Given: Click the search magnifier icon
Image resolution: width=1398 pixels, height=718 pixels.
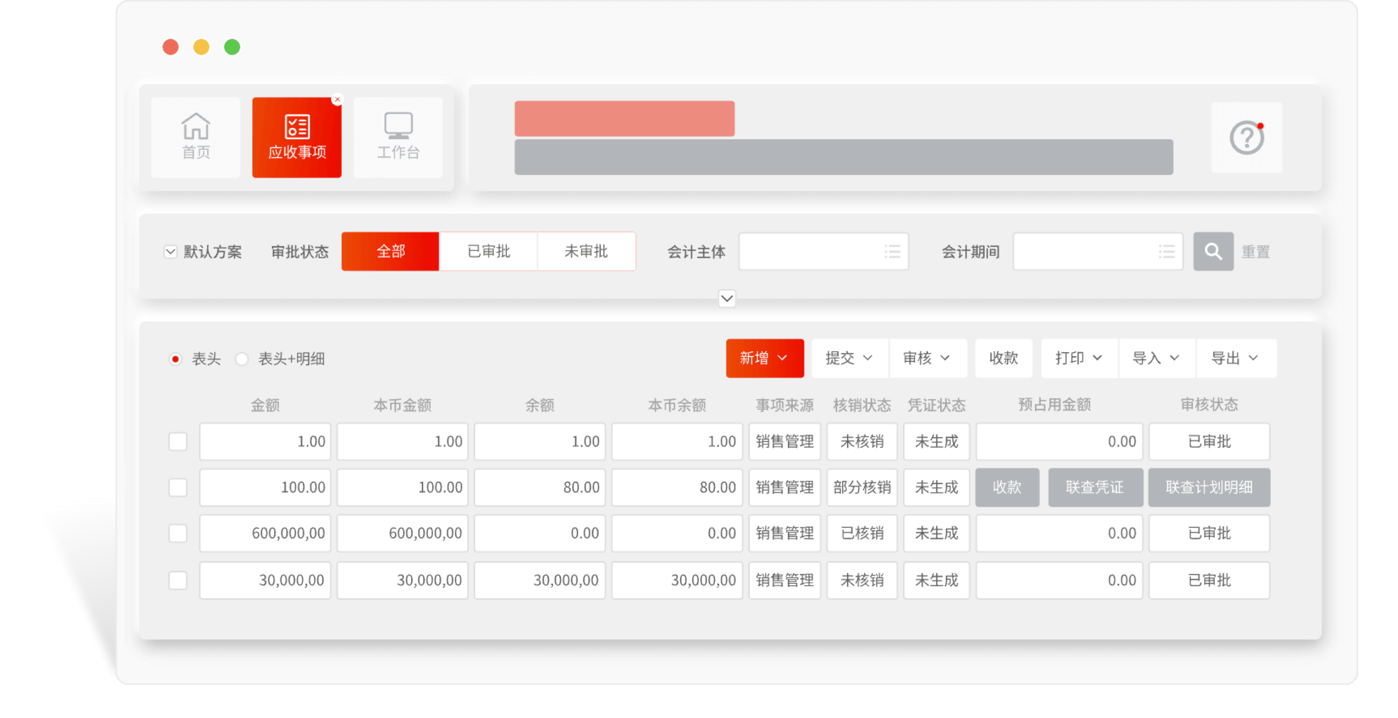Looking at the screenshot, I should tap(1213, 251).
